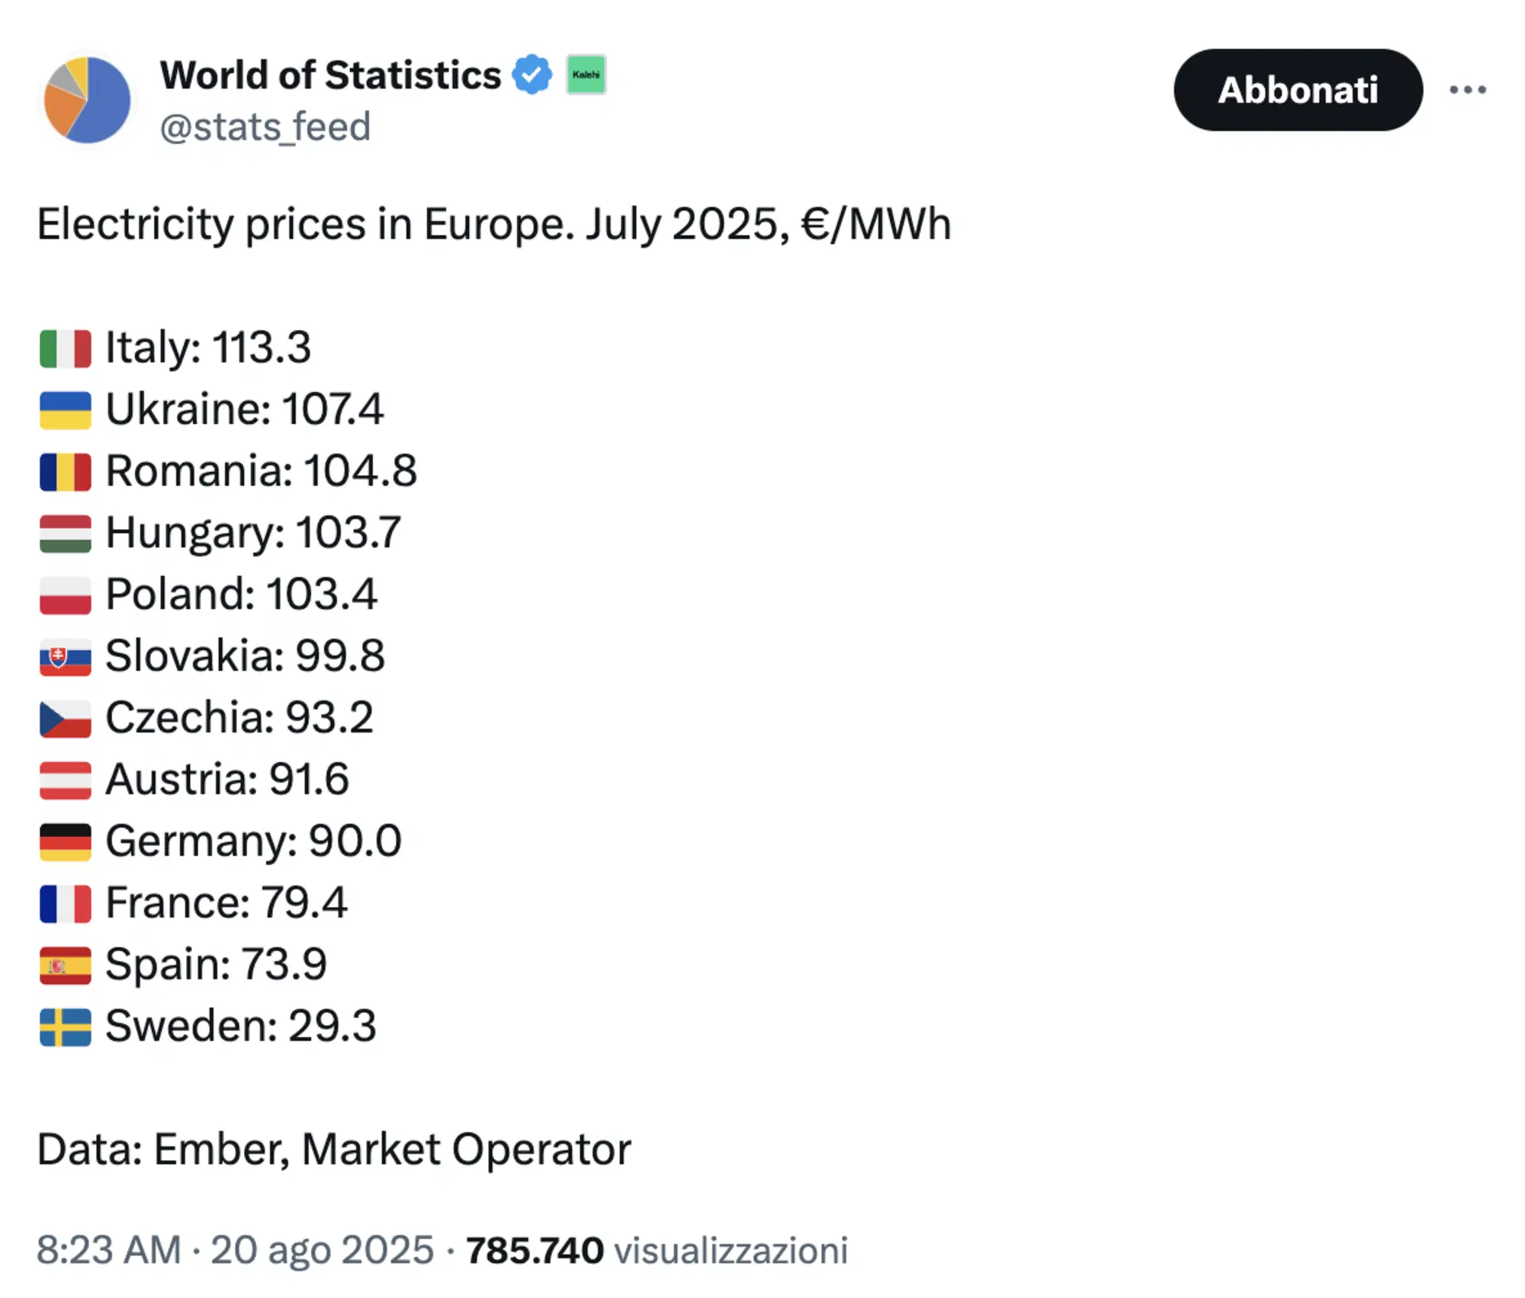Click the Czechia flag emoji
This screenshot has height=1298, width=1525.
(x=66, y=717)
